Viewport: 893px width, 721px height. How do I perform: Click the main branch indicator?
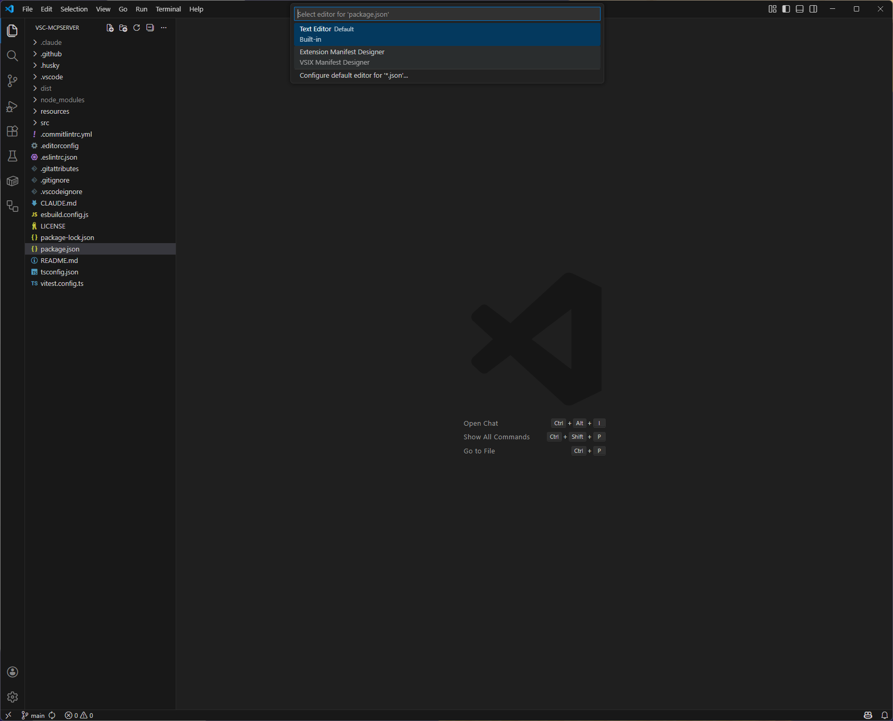tap(33, 715)
